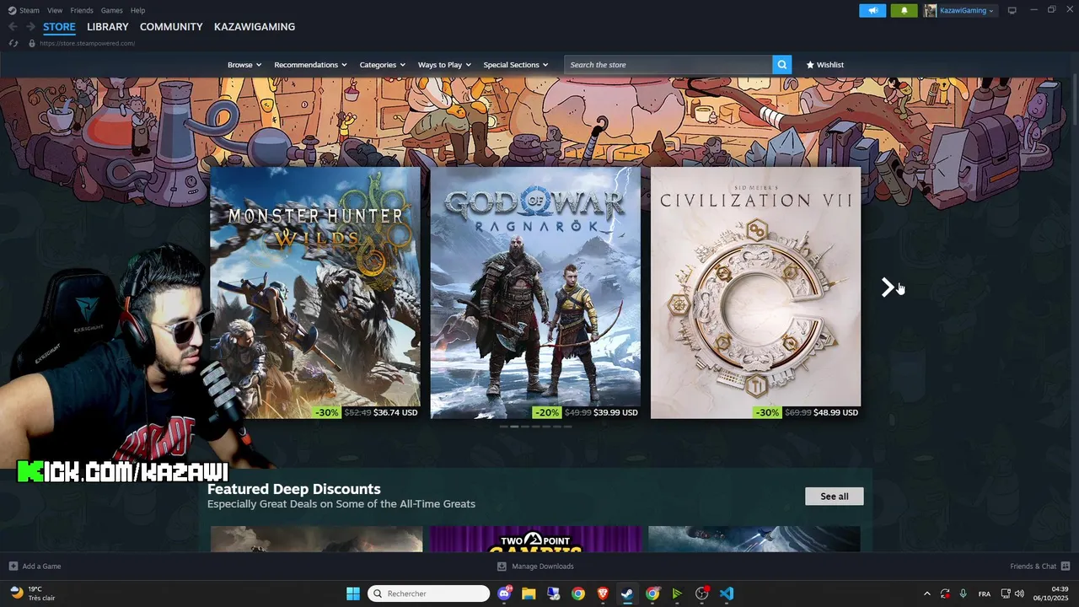Viewport: 1079px width, 607px height.
Task: Switch to the COMMUNITY tab
Action: click(x=171, y=27)
